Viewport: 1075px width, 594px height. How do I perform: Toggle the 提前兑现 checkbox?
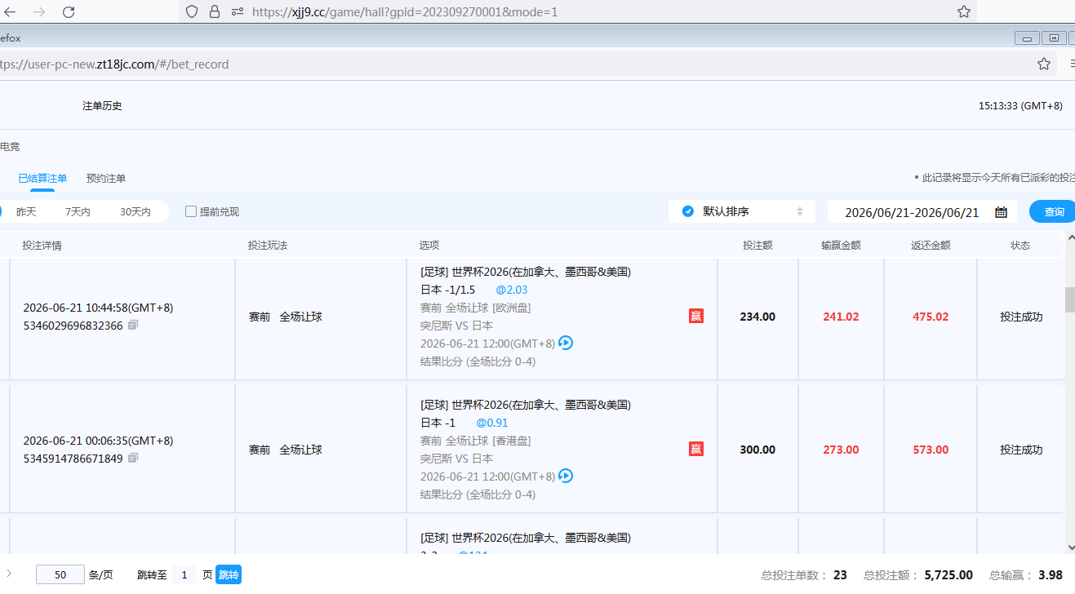pyautogui.click(x=191, y=211)
